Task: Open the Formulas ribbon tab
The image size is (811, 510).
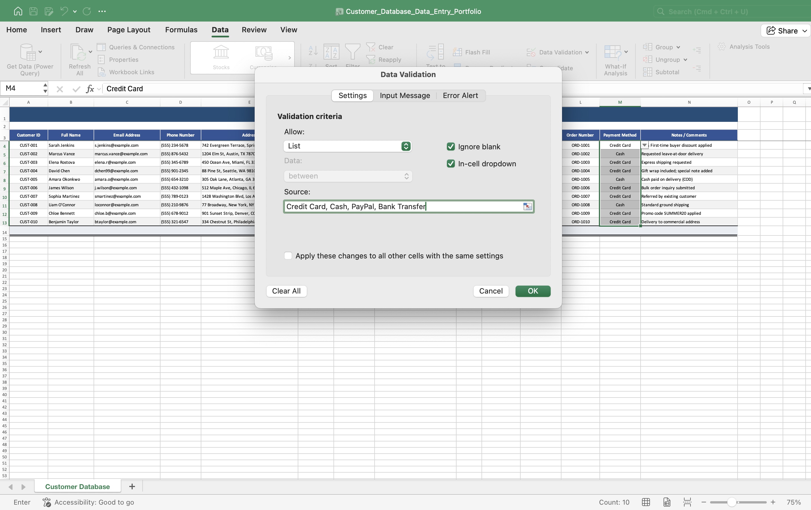Action: click(x=181, y=29)
